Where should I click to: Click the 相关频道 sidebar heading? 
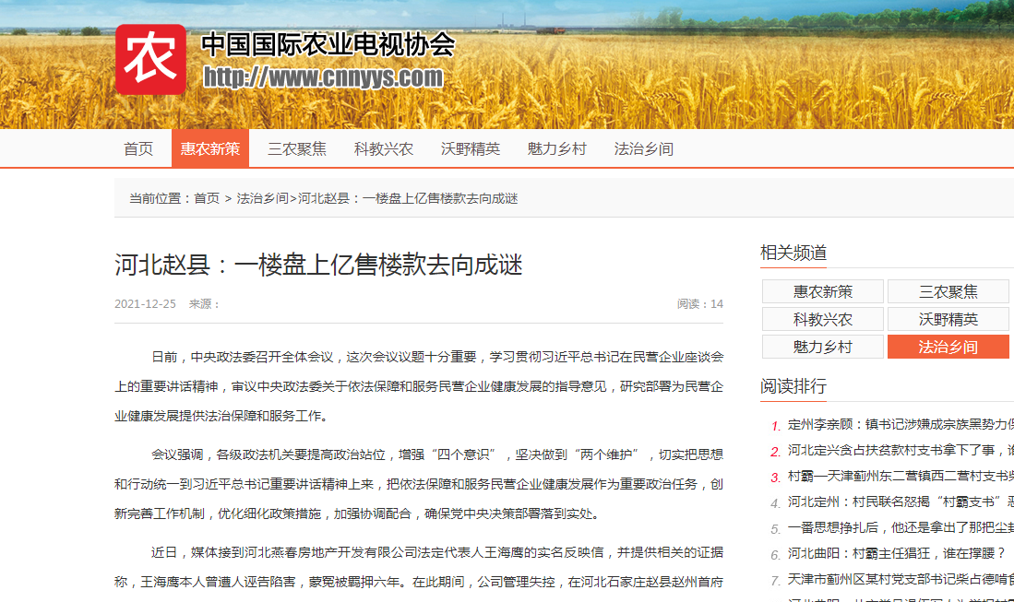coord(793,253)
